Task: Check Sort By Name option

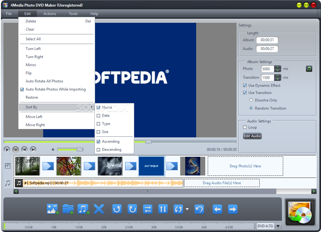Action: tap(99, 107)
